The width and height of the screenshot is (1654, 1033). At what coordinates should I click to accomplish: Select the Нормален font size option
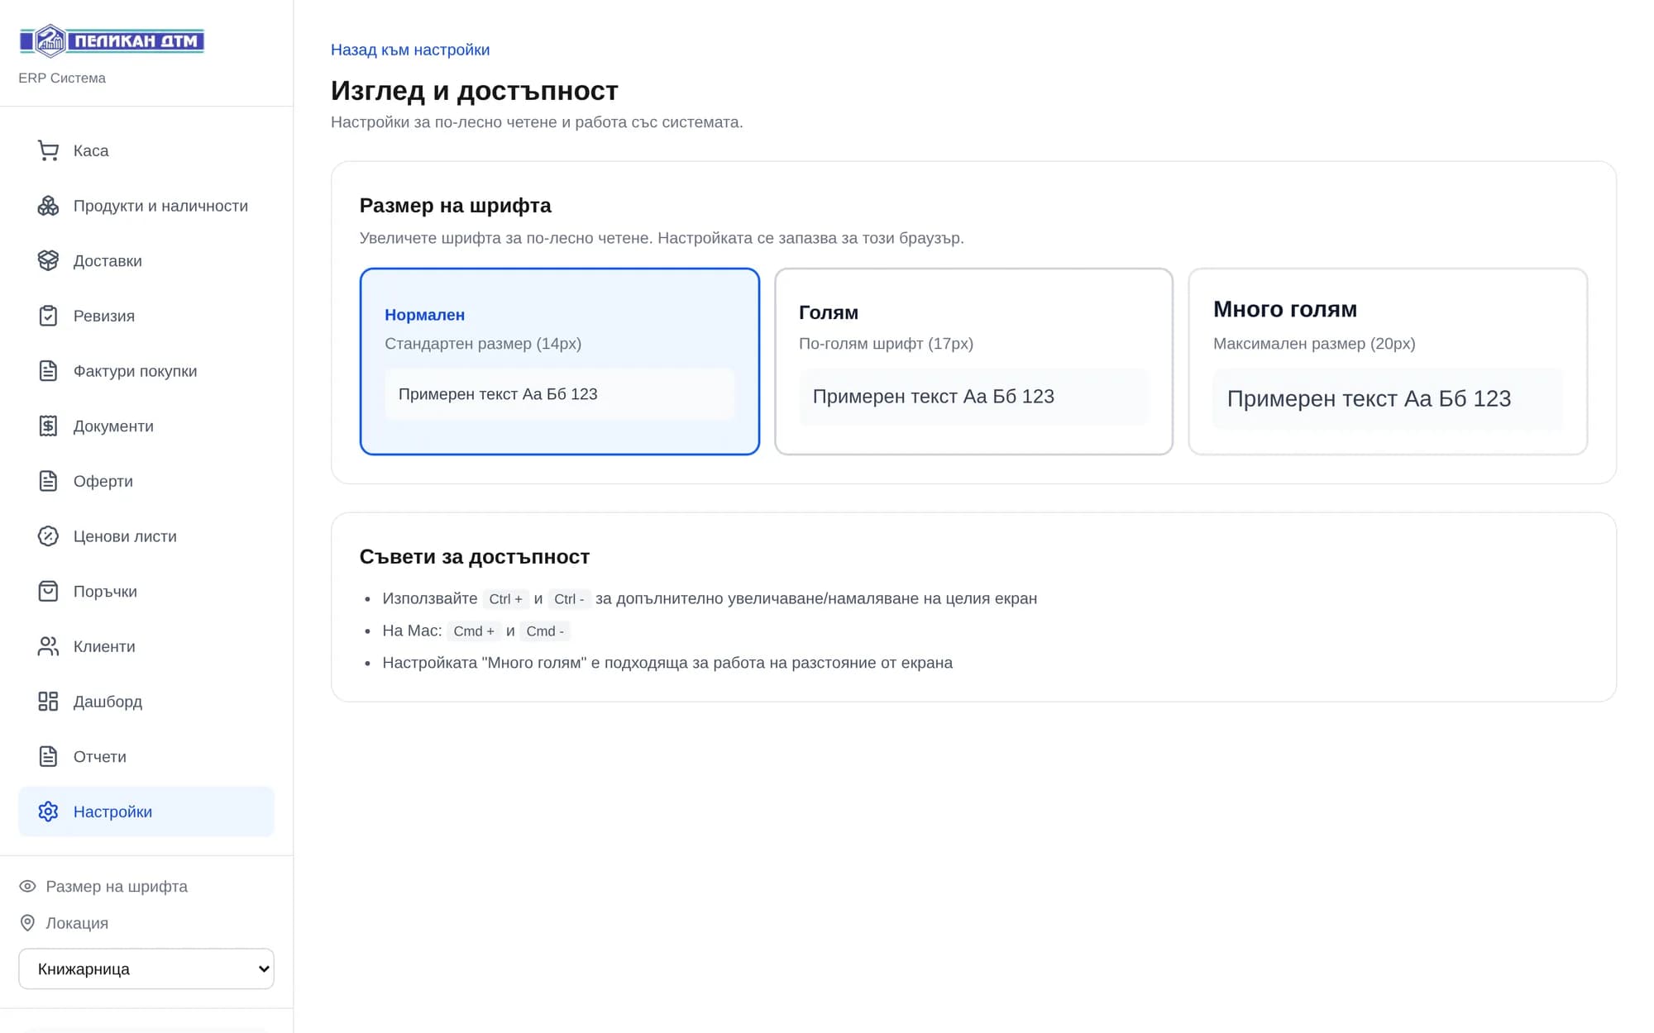[x=559, y=361]
